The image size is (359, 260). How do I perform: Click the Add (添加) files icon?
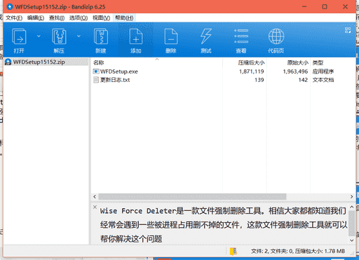136,36
